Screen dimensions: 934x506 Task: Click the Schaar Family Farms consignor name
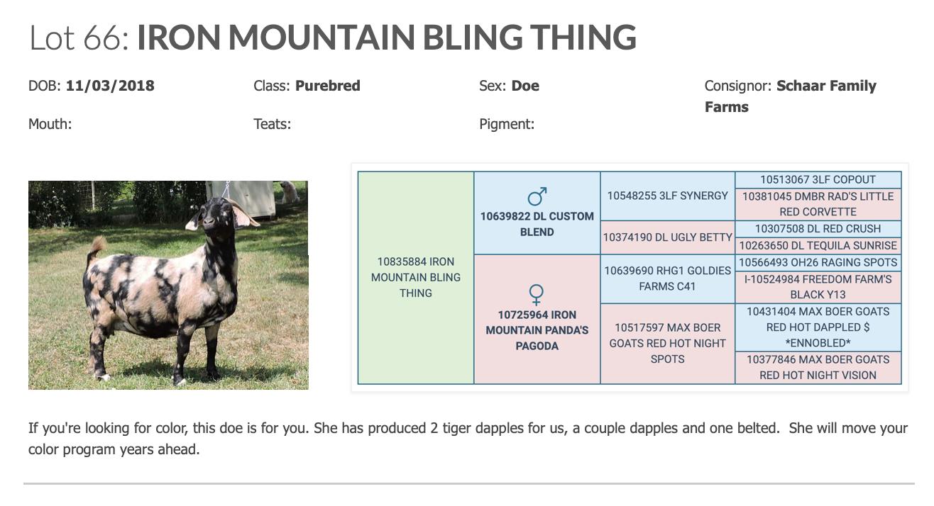tap(791, 96)
